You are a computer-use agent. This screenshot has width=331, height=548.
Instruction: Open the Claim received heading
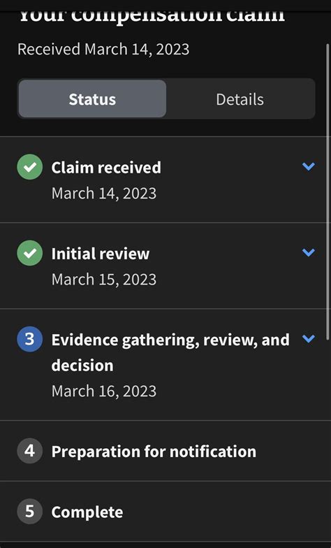coord(106,168)
